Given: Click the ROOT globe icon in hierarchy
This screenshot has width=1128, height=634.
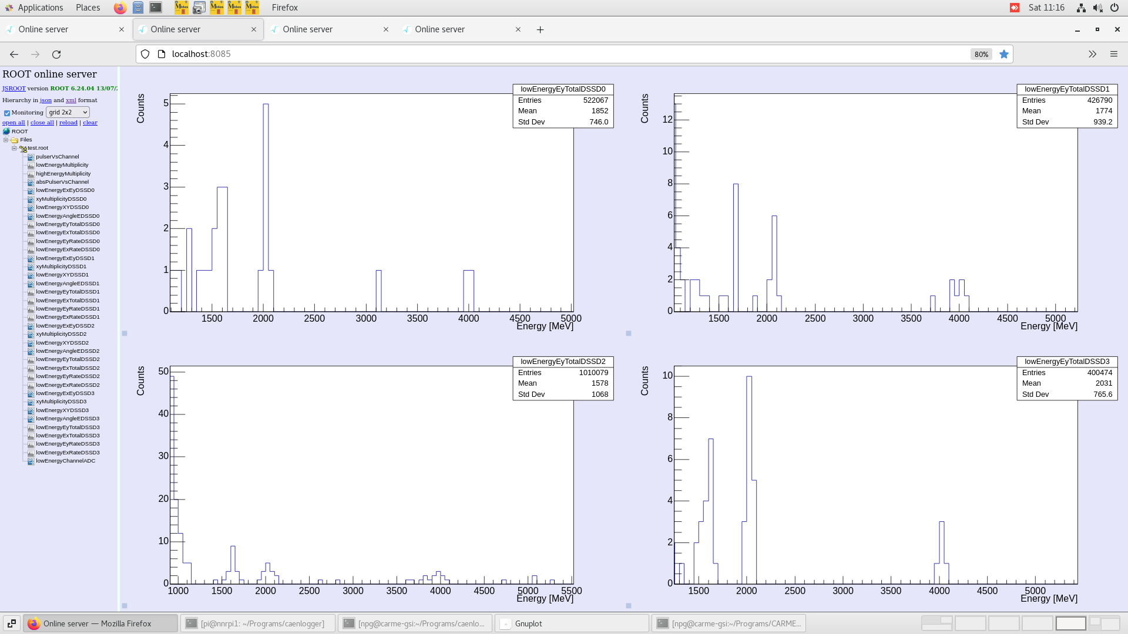Looking at the screenshot, I should tap(6, 131).
